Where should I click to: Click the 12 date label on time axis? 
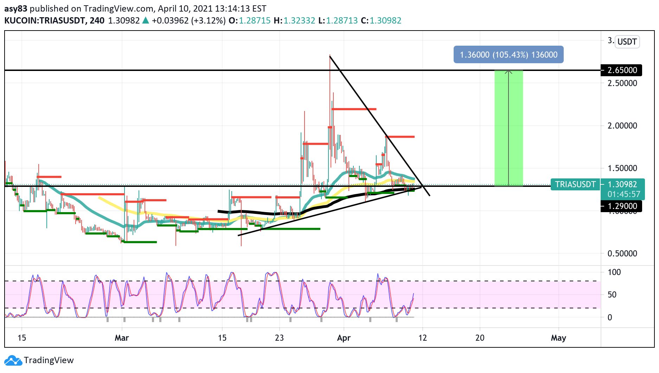(x=422, y=338)
